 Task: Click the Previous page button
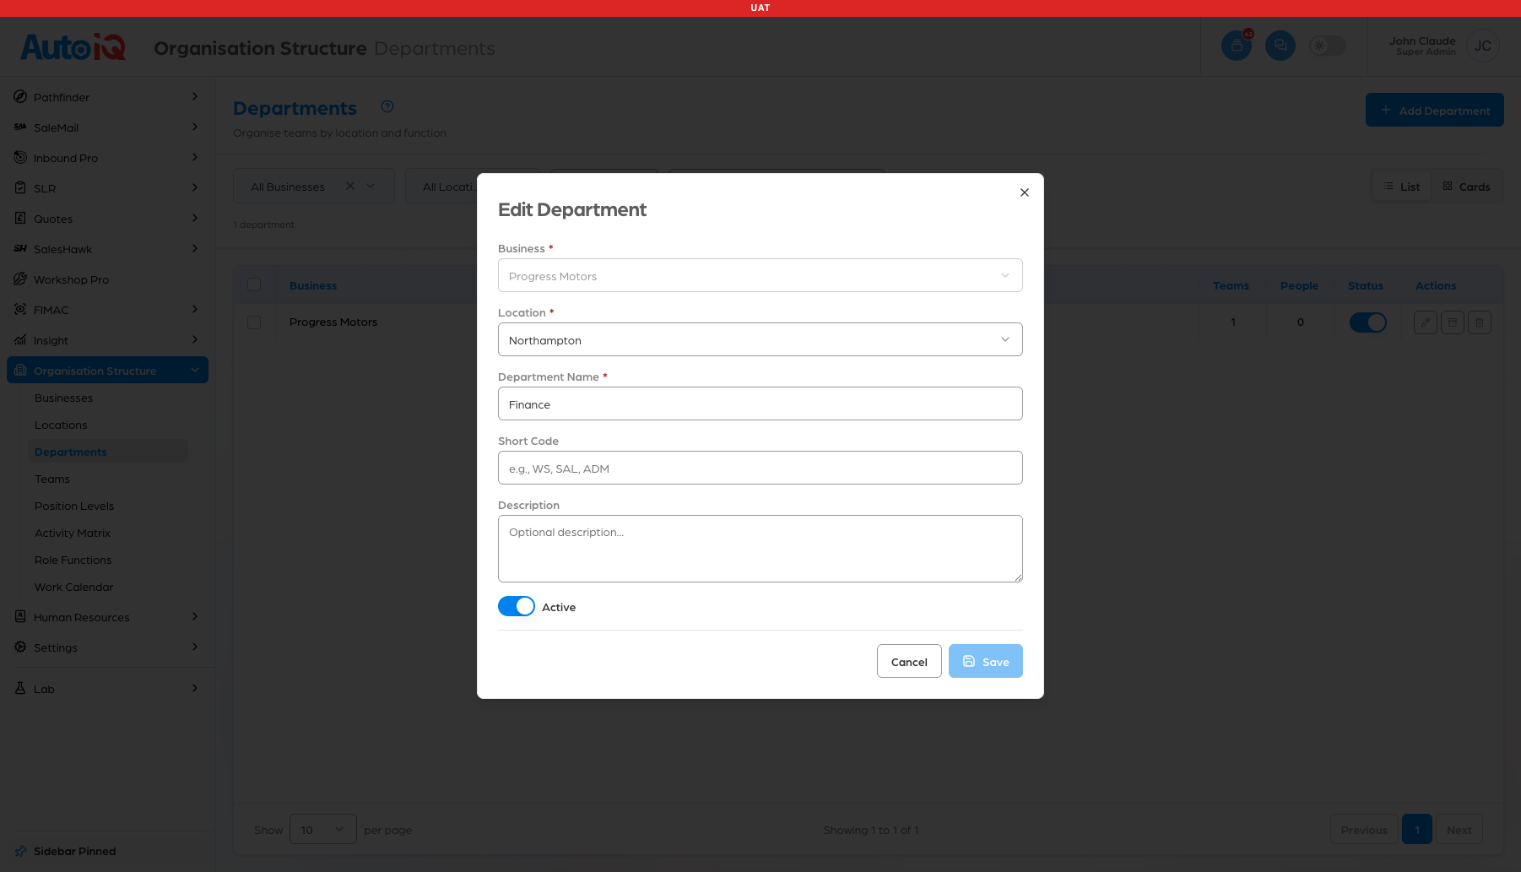click(1364, 830)
